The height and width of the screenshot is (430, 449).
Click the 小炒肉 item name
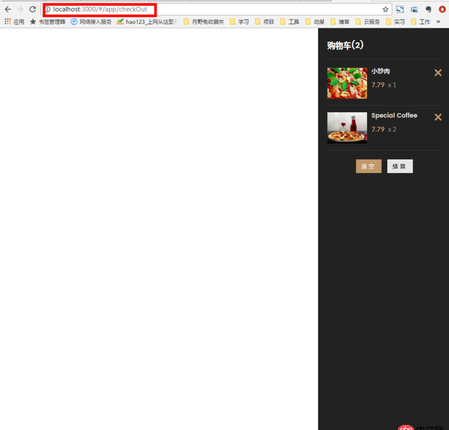point(381,71)
